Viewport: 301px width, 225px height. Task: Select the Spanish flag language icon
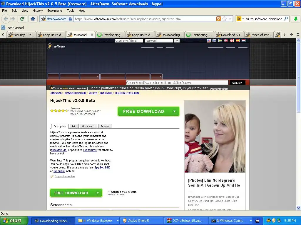click(238, 40)
